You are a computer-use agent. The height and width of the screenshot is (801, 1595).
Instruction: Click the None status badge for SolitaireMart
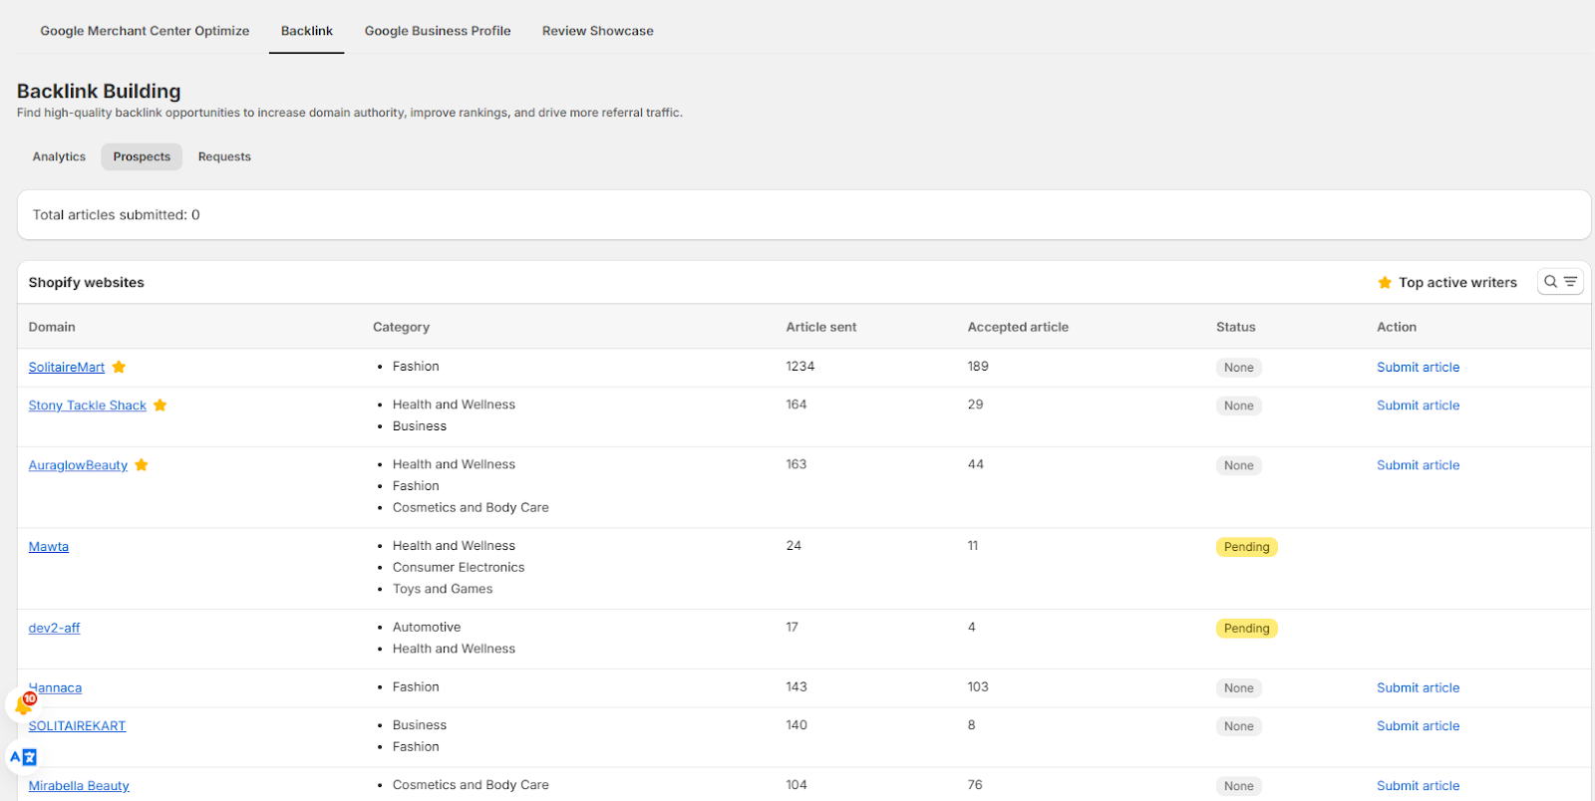click(x=1239, y=368)
